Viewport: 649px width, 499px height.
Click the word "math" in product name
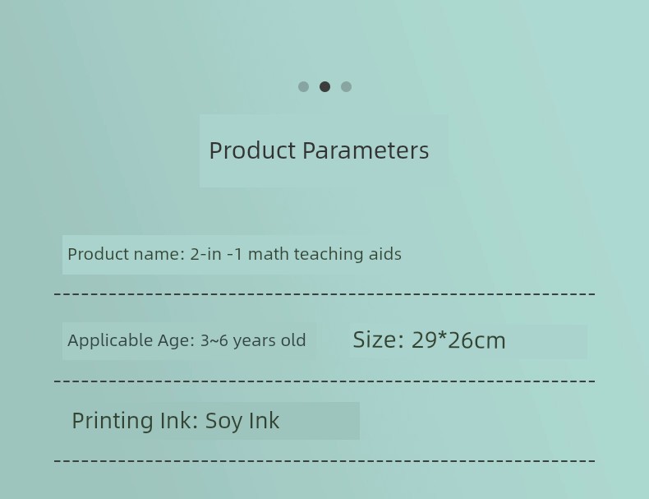tap(269, 255)
